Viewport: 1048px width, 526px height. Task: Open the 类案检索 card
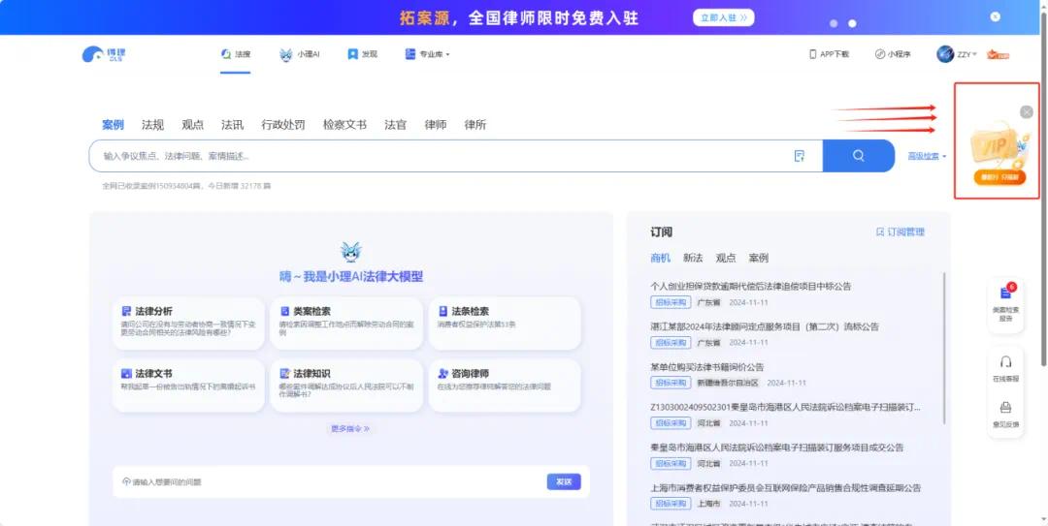(x=346, y=324)
